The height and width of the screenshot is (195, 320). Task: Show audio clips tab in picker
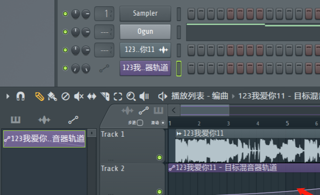(45, 120)
